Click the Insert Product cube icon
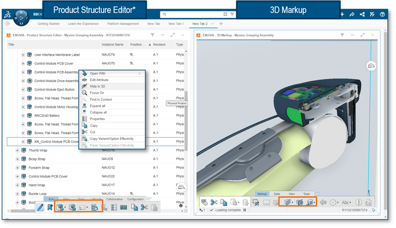 click(60, 207)
